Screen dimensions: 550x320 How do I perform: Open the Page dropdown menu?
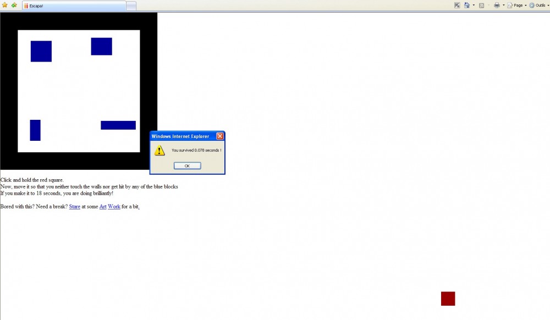tap(517, 5)
